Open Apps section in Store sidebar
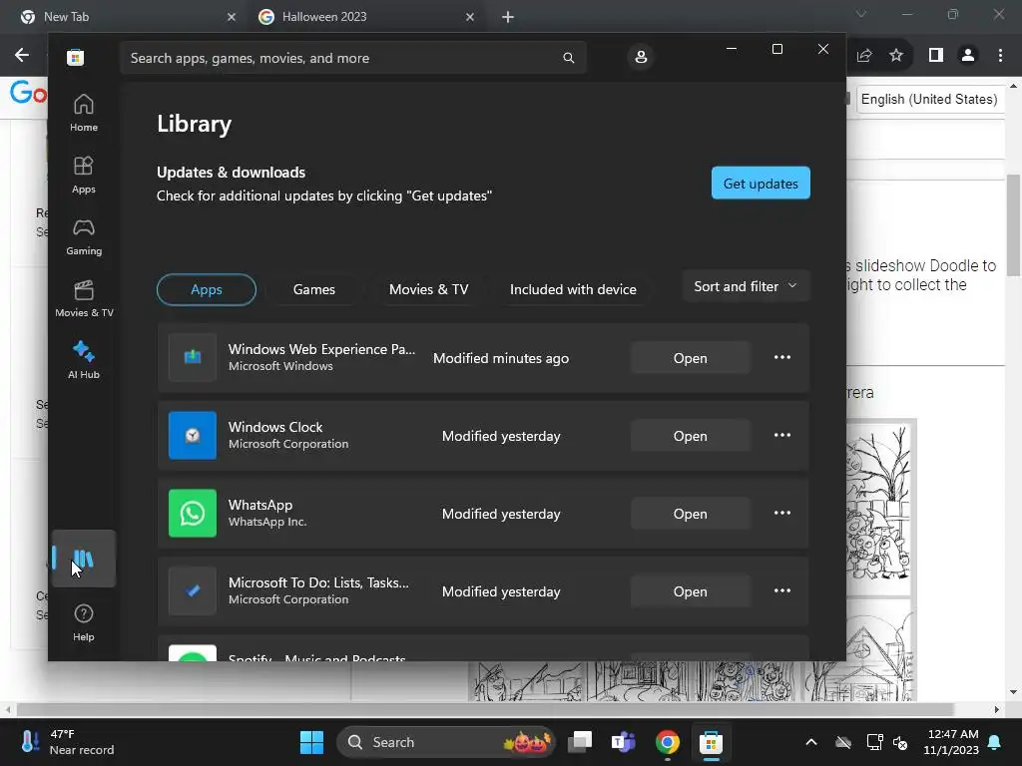Image resolution: width=1022 pixels, height=766 pixels. point(84,176)
